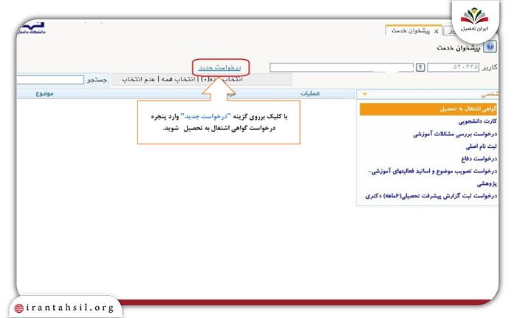This screenshot has height=318, width=517.
Task: Open the blue help question-mark icon
Action: 490,47
